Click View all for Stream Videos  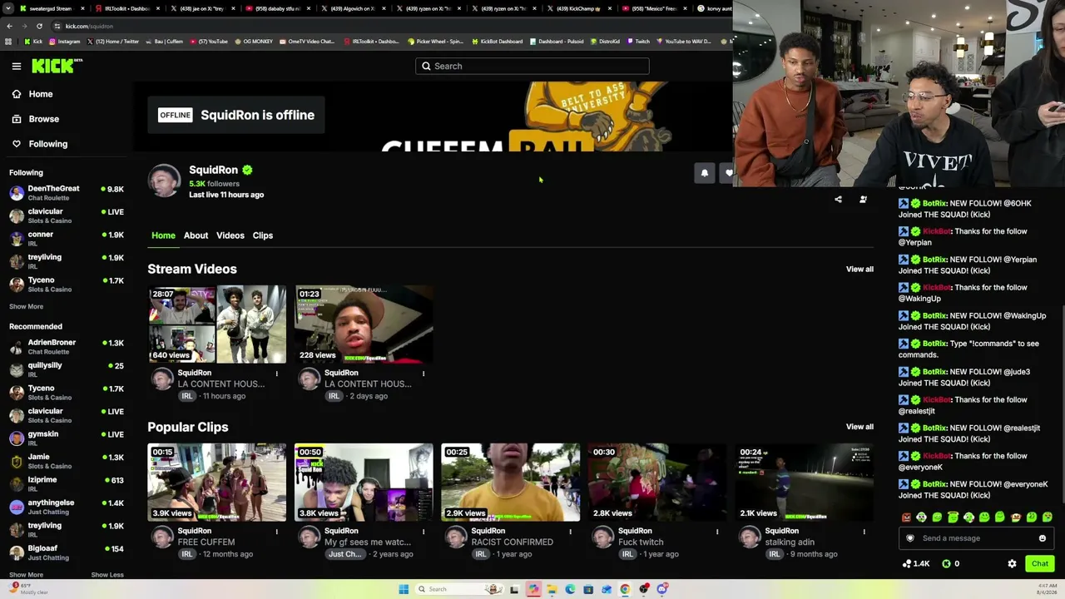(x=859, y=270)
